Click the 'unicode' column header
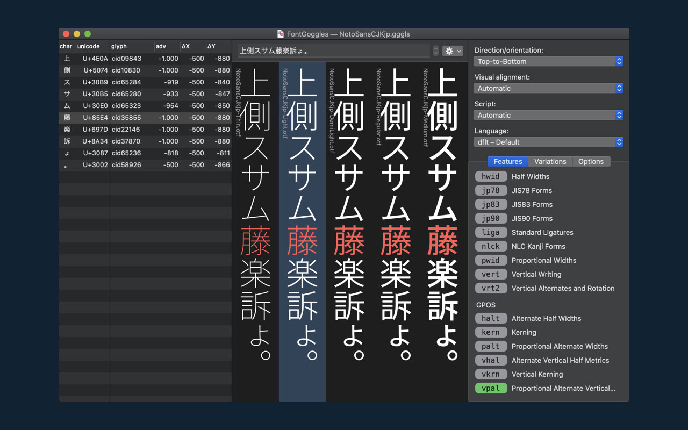This screenshot has width=688, height=430. tap(92, 46)
